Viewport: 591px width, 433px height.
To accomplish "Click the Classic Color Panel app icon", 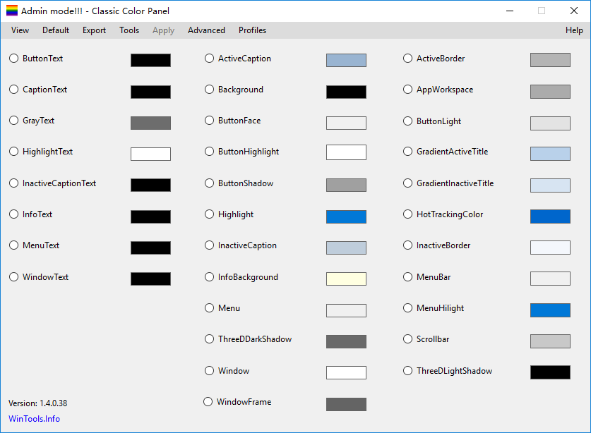I will click(x=11, y=11).
